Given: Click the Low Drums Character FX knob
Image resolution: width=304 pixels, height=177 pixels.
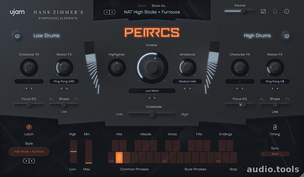Looking at the screenshot, I should (x=29, y=67).
